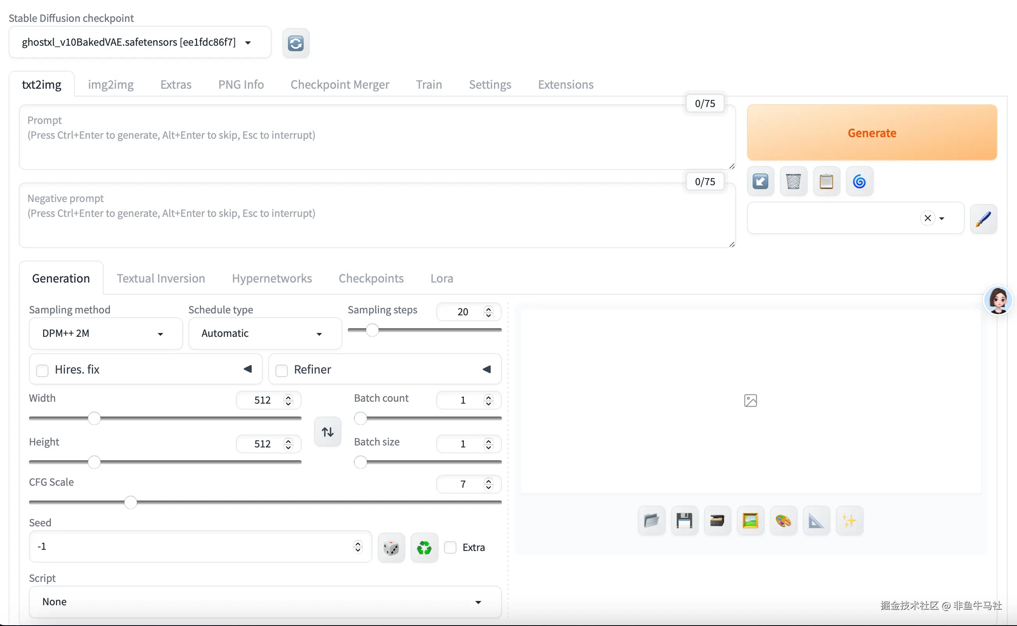The image size is (1017, 626).
Task: Click the paintbrush edit styles icon
Action: click(x=983, y=218)
